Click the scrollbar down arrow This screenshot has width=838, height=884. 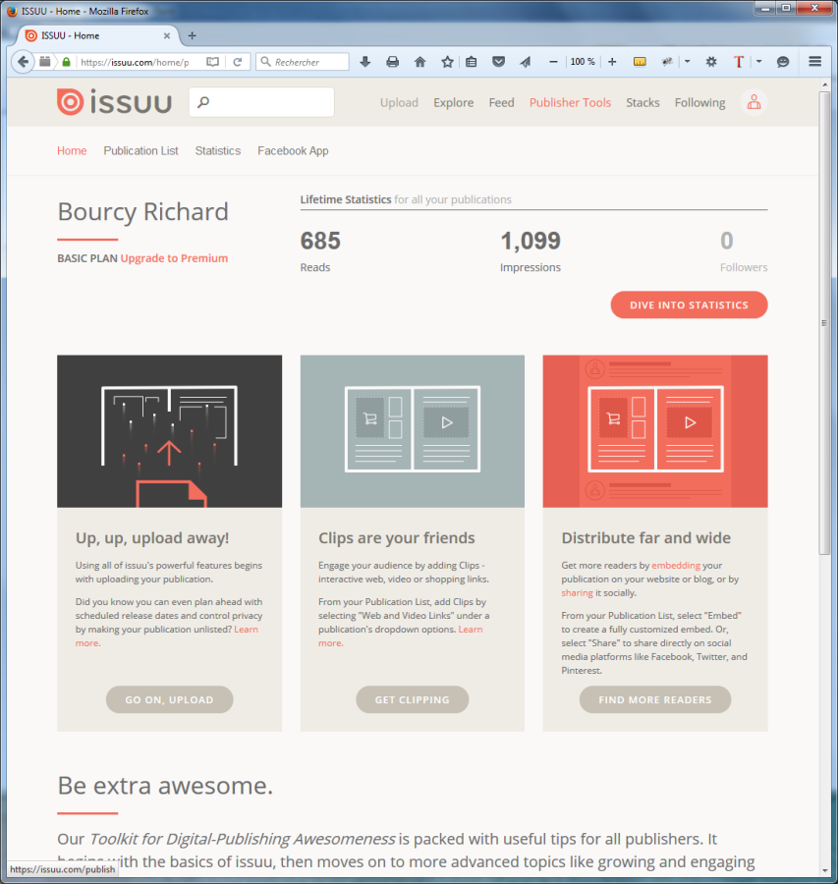(x=824, y=870)
